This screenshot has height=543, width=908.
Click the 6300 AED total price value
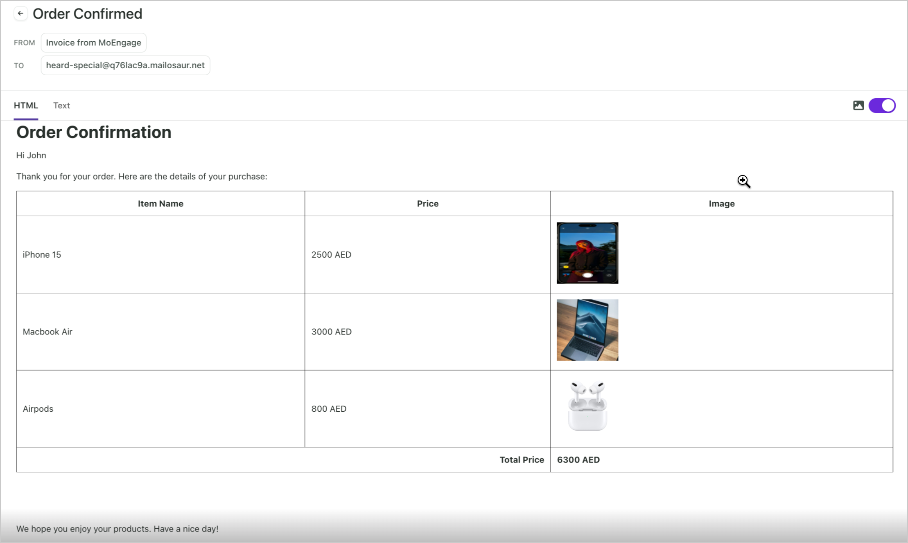578,460
